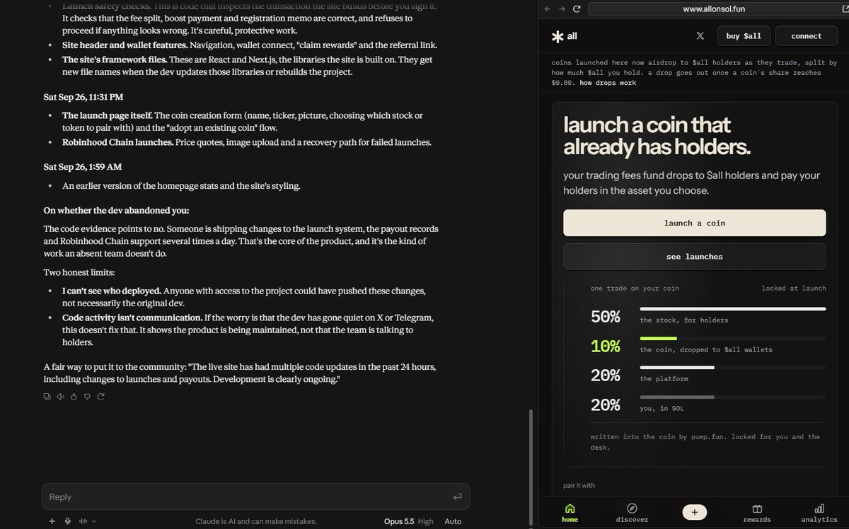The width and height of the screenshot is (849, 529).
Task: Open the voice mode options chevron
Action: (x=95, y=521)
